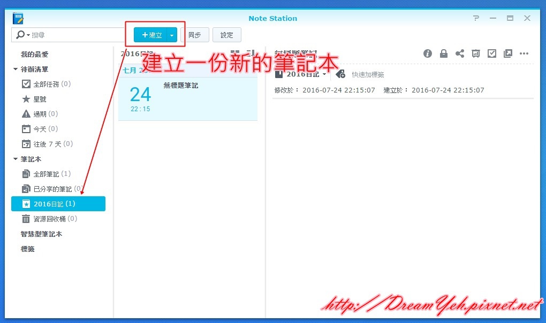Click the 快速加標籤 tag input
This screenshot has width=546, height=323.
click(368, 75)
